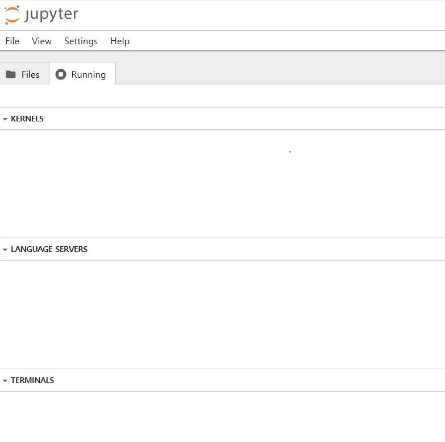This screenshot has height=442, width=445.
Task: Collapse the TERMINALS section arrow
Action: click(5, 381)
